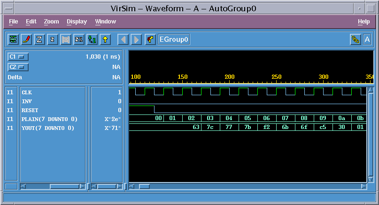Open the Zoom menu
The height and width of the screenshot is (205, 379).
coord(51,22)
